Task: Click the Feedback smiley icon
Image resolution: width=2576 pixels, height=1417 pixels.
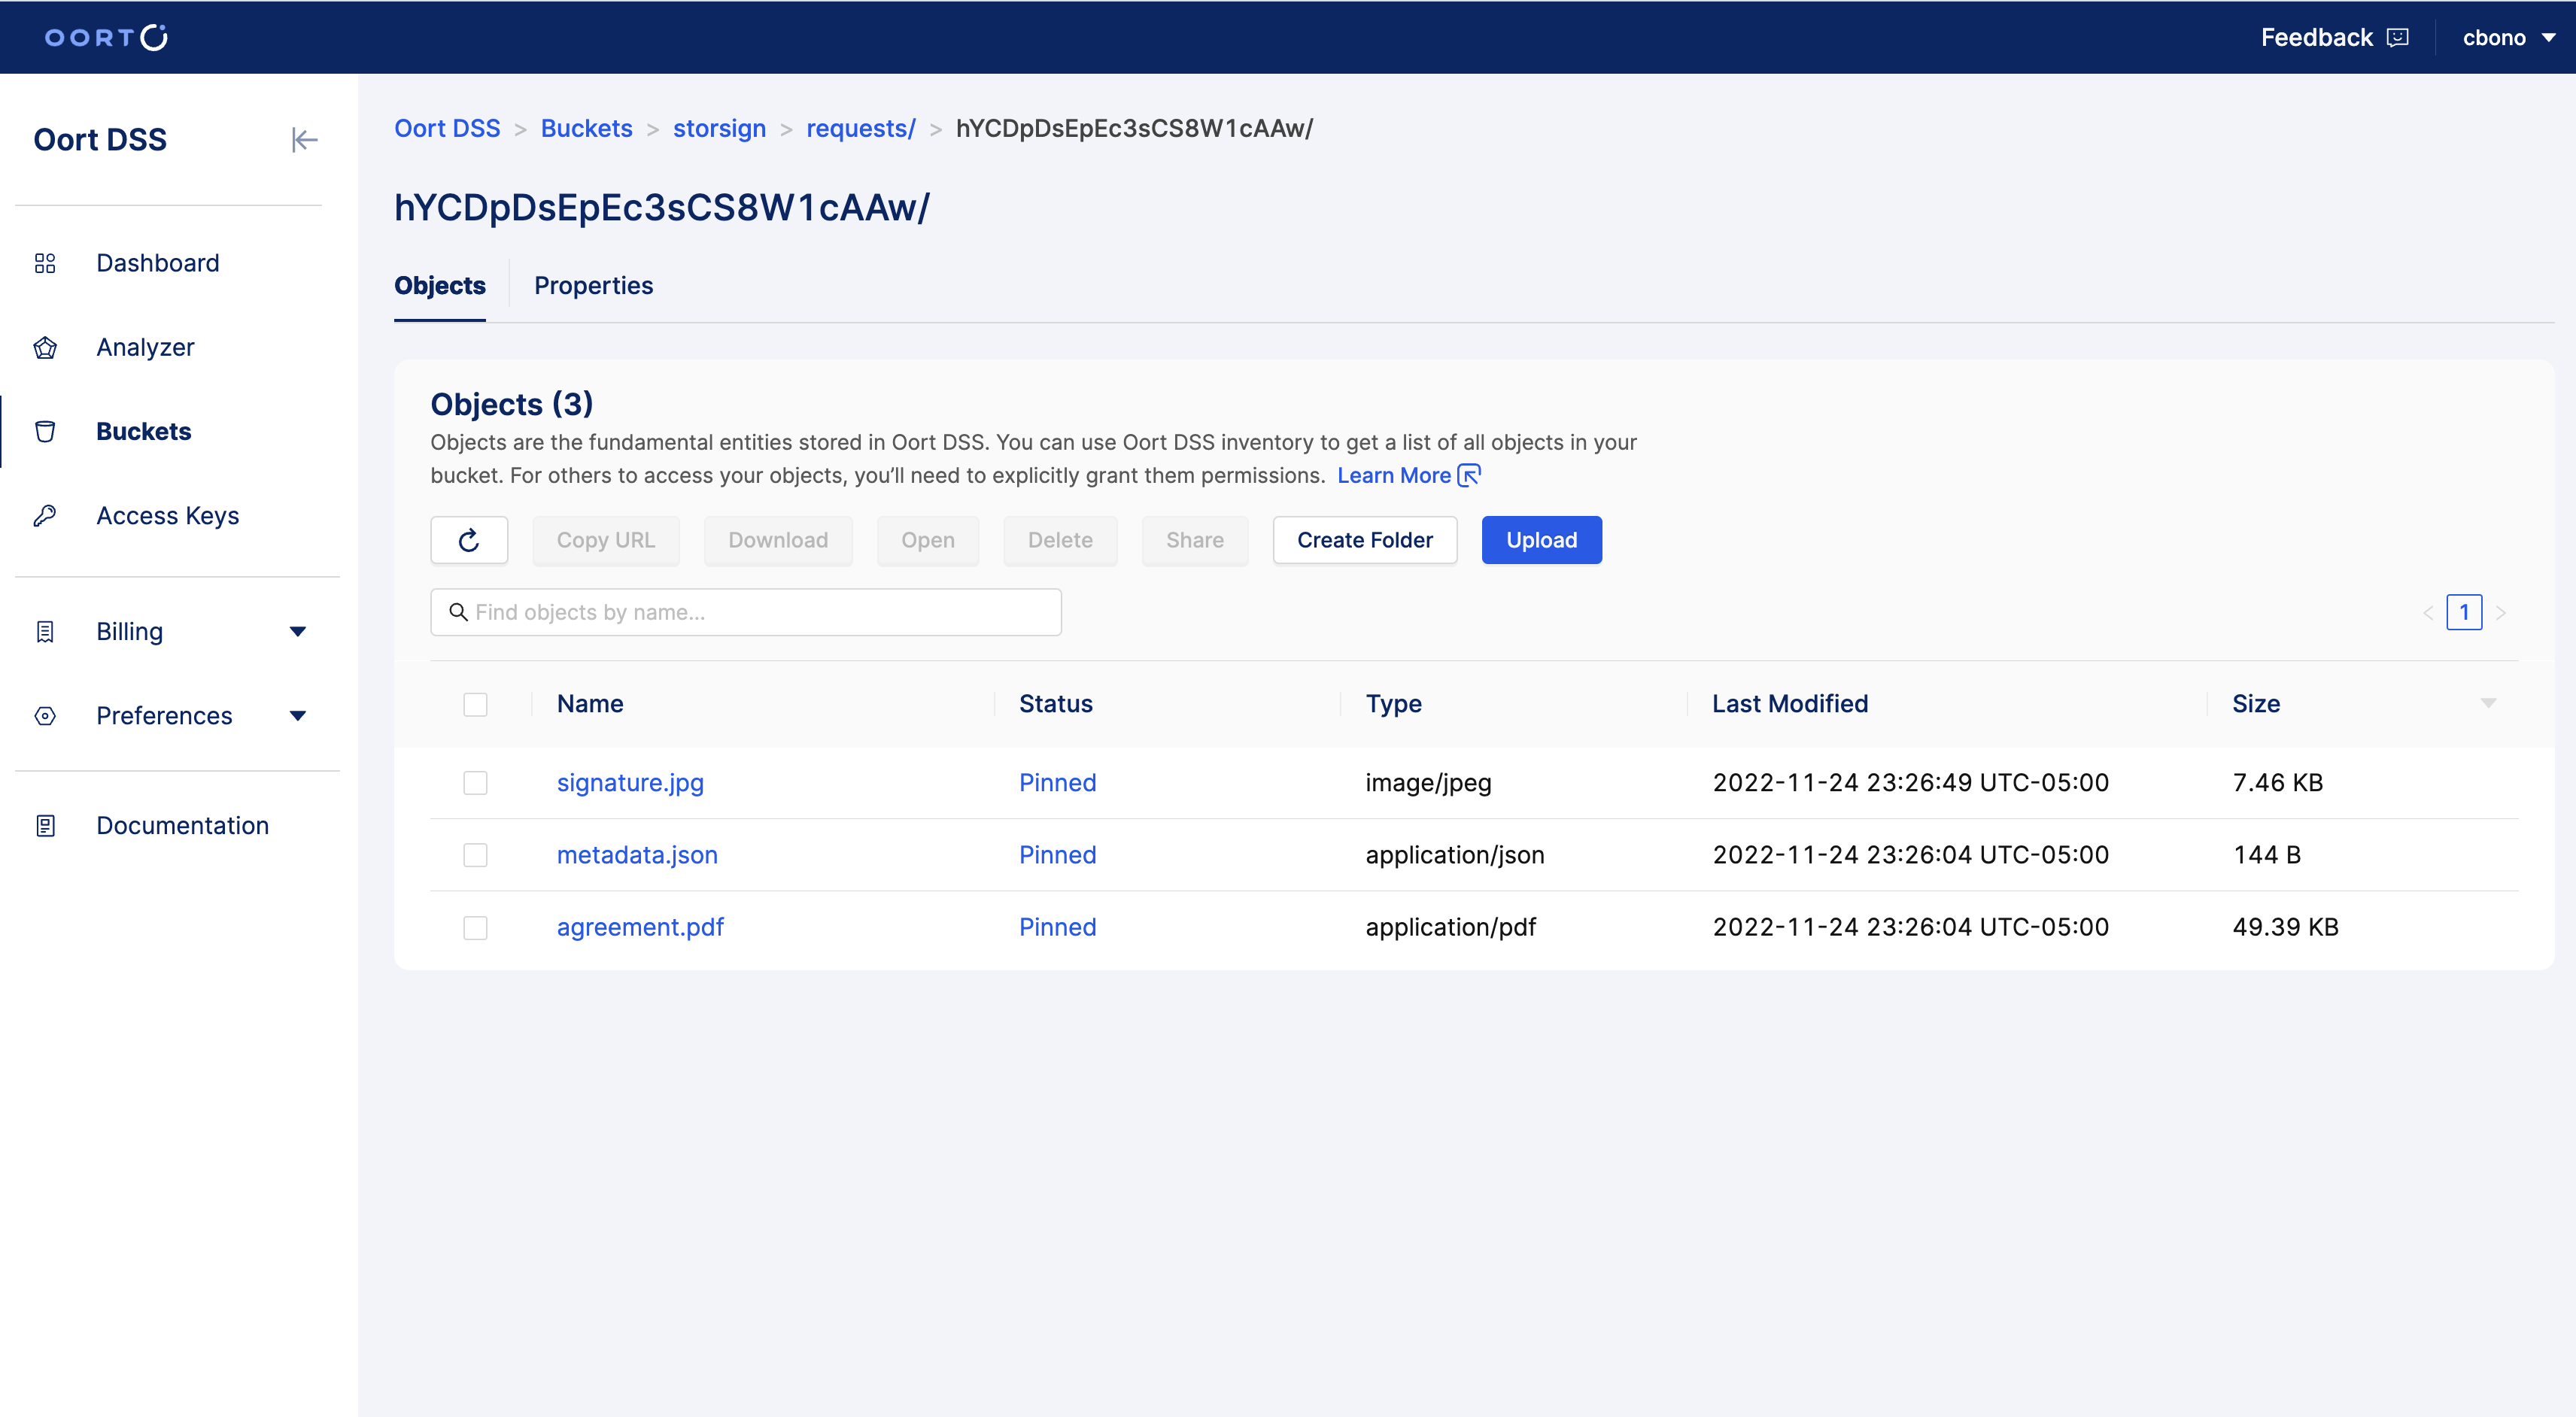Action: [x=2397, y=38]
